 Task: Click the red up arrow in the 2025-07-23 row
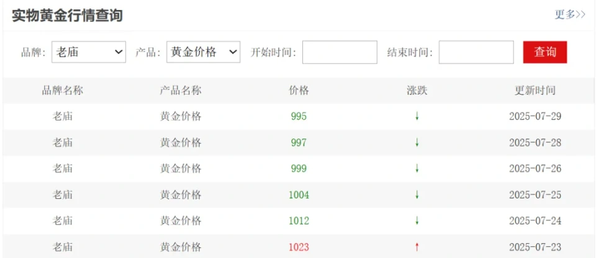(x=417, y=247)
